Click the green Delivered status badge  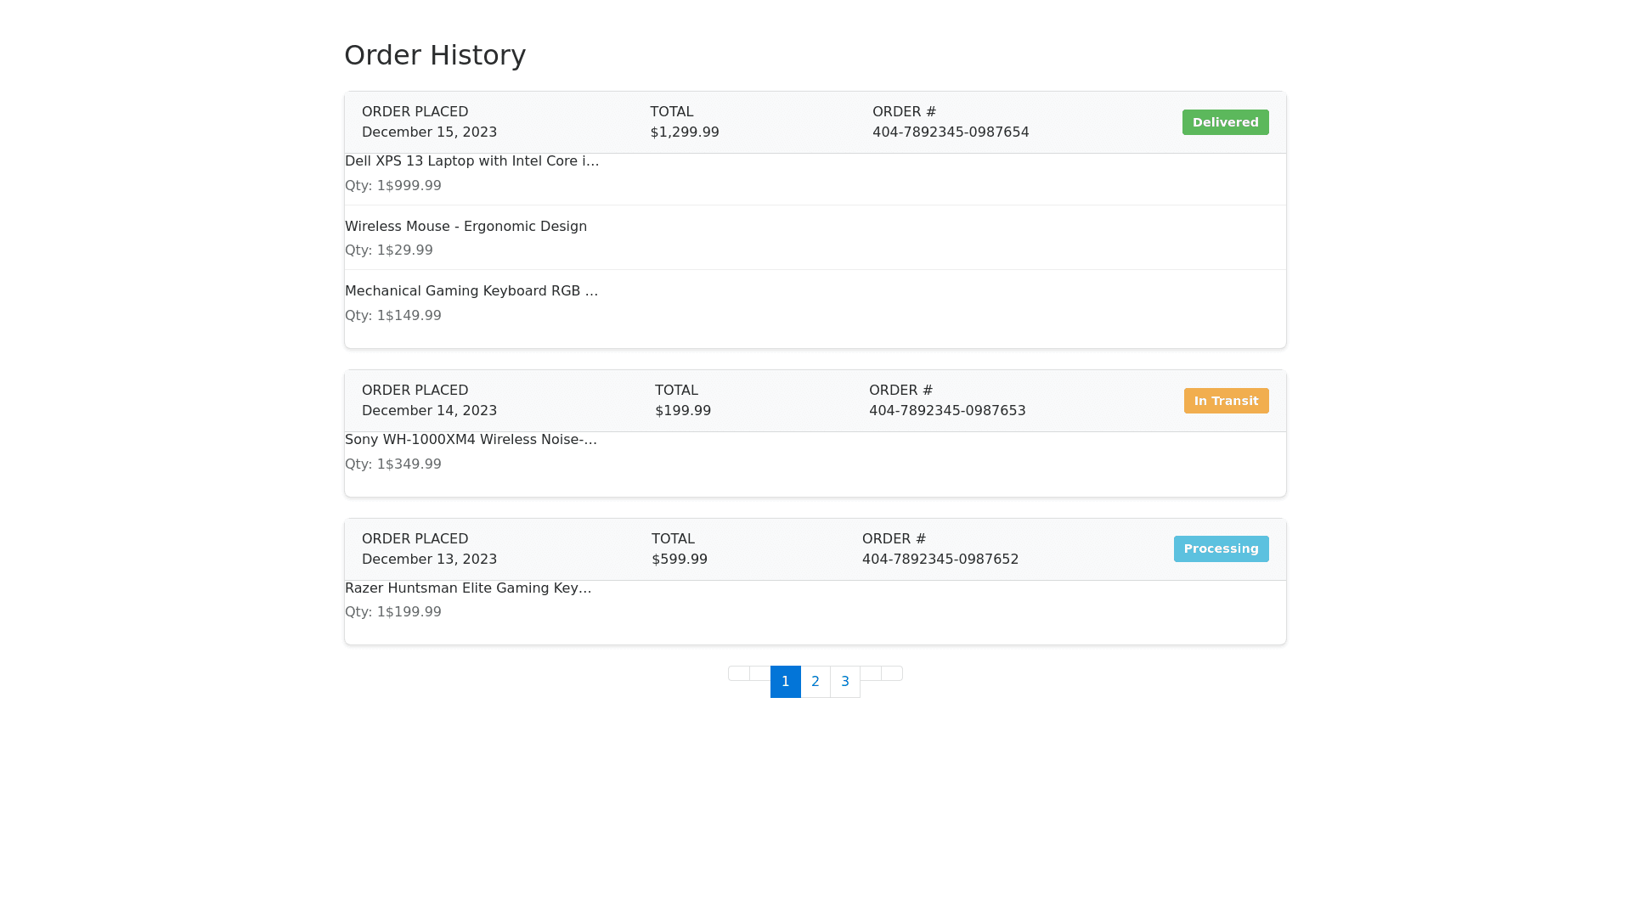click(x=1225, y=122)
